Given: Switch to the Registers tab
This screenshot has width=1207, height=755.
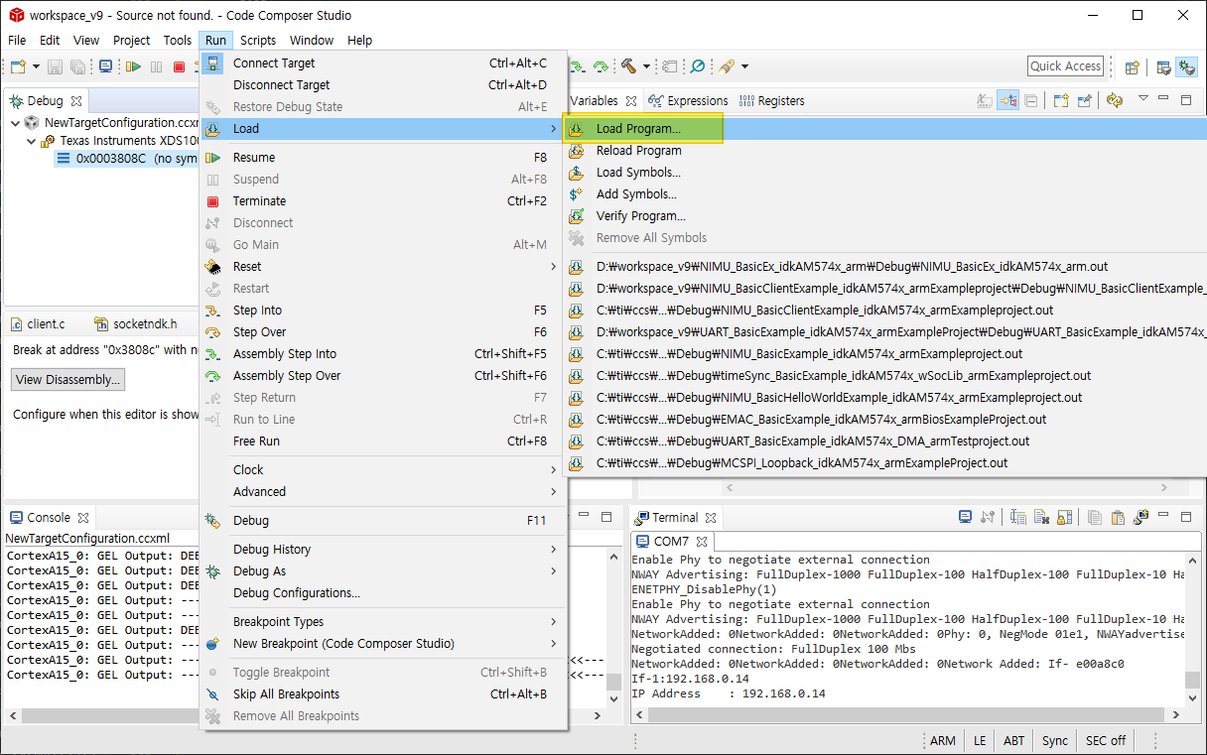Looking at the screenshot, I should [x=772, y=100].
